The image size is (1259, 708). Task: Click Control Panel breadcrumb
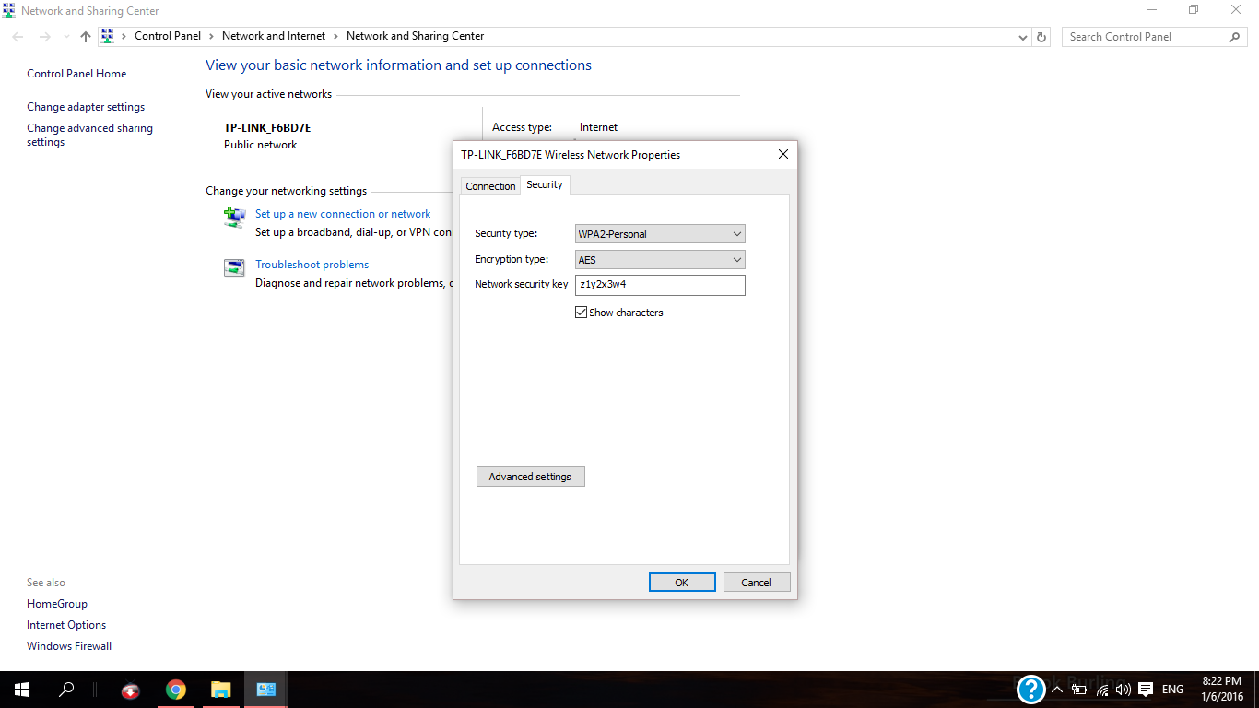click(168, 36)
